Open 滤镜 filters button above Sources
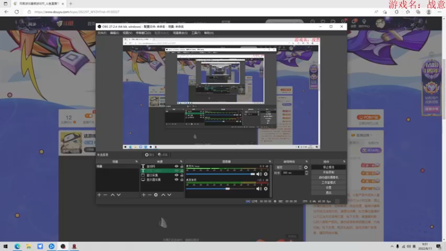Viewport: 446px width, 251px height. point(163,155)
